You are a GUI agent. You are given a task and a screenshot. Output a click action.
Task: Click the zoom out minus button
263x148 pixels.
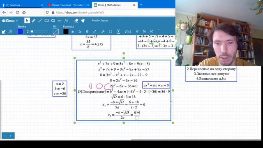tap(5, 136)
